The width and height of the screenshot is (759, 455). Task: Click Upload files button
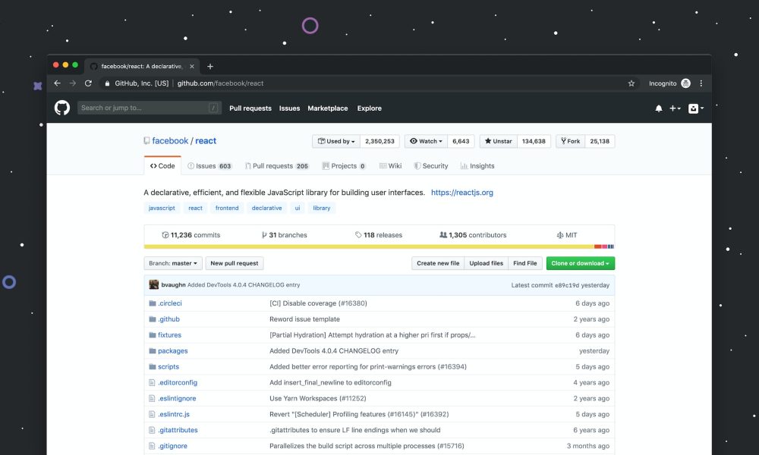tap(486, 263)
